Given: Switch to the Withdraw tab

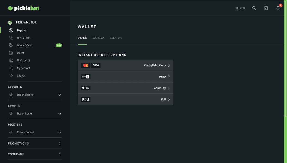Looking at the screenshot, I should 98,38.
